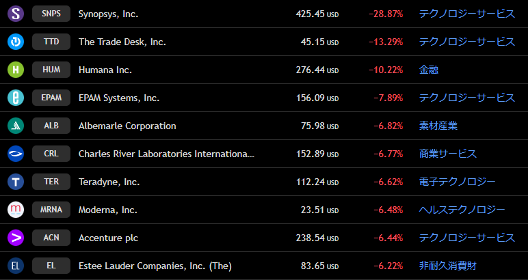This screenshot has height=280, width=528.
Task: Open the 素材産業 sector link
Action: pos(438,126)
